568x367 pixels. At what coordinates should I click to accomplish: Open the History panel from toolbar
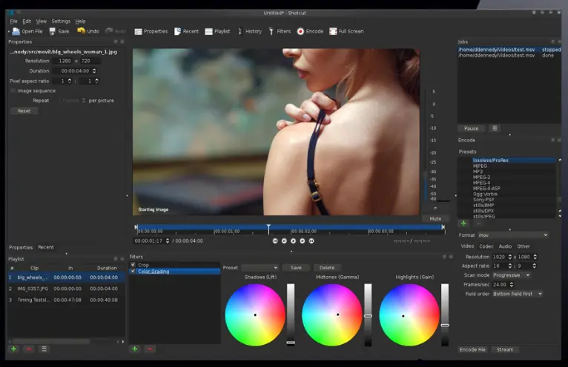pyautogui.click(x=240, y=31)
